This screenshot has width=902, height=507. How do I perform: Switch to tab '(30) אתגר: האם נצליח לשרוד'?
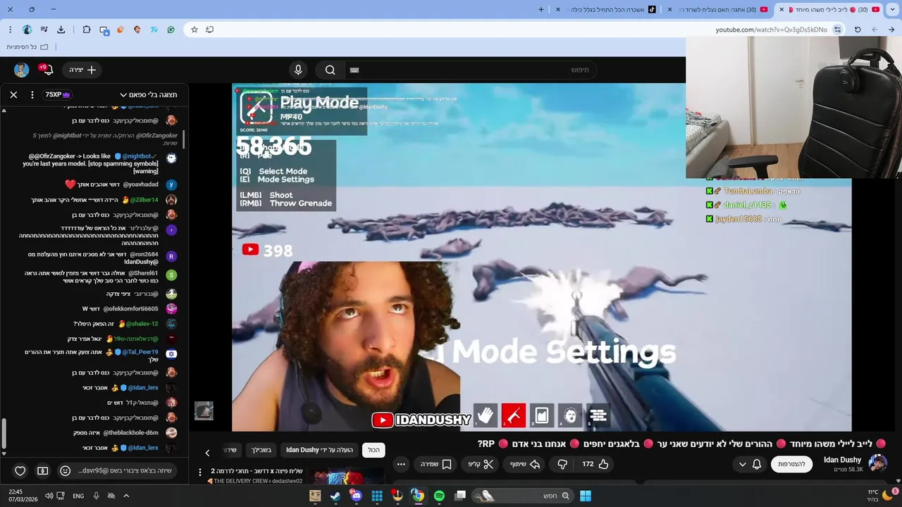pos(719,9)
